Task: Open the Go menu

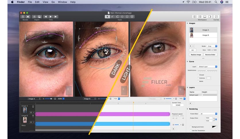Action: pyautogui.click(x=53, y=2)
